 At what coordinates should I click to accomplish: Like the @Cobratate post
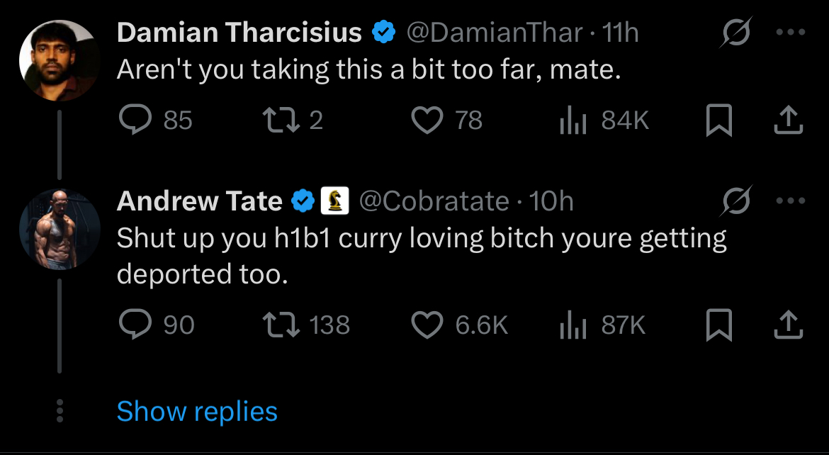tap(427, 325)
